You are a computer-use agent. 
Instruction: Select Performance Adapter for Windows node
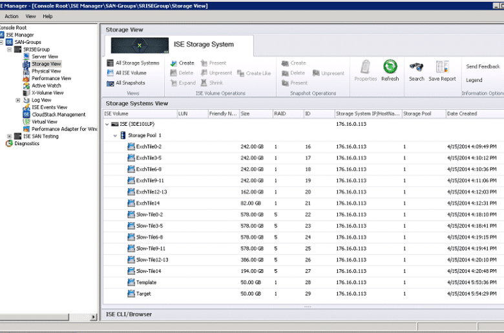pos(64,129)
